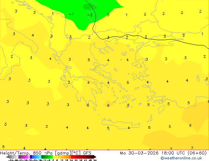Pick the dark purple legend swatch
This screenshot has height=161, width=209.
coord(19,157)
